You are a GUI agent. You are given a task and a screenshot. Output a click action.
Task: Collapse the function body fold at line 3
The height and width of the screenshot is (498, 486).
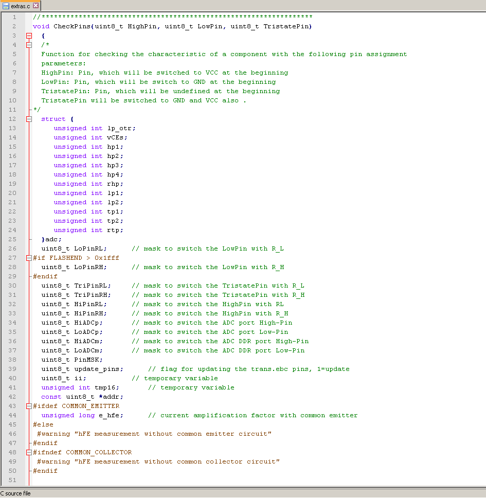pyautogui.click(x=29, y=35)
